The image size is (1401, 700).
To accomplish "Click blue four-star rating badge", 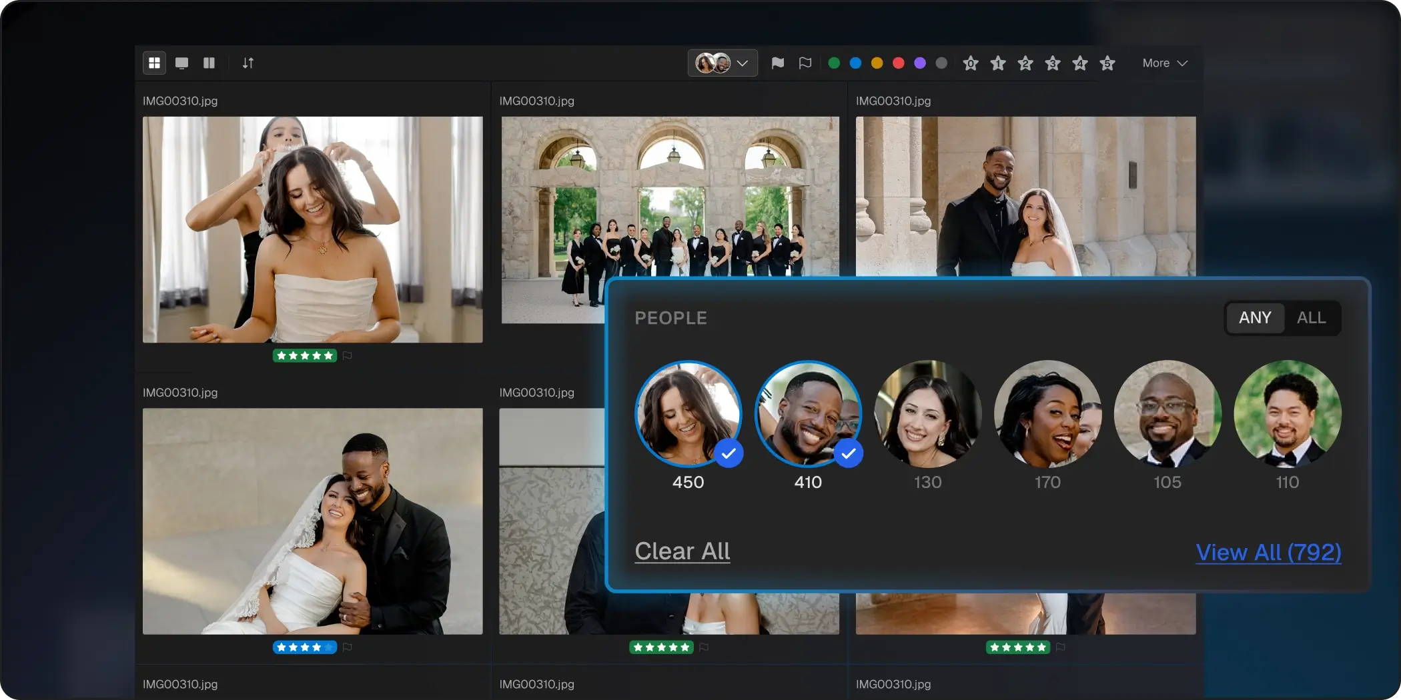I will (305, 647).
